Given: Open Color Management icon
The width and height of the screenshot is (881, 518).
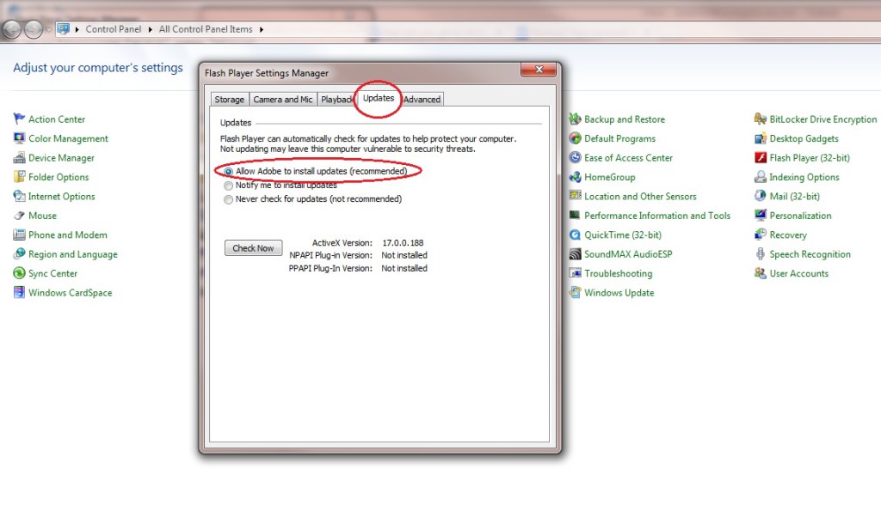Looking at the screenshot, I should (19, 138).
